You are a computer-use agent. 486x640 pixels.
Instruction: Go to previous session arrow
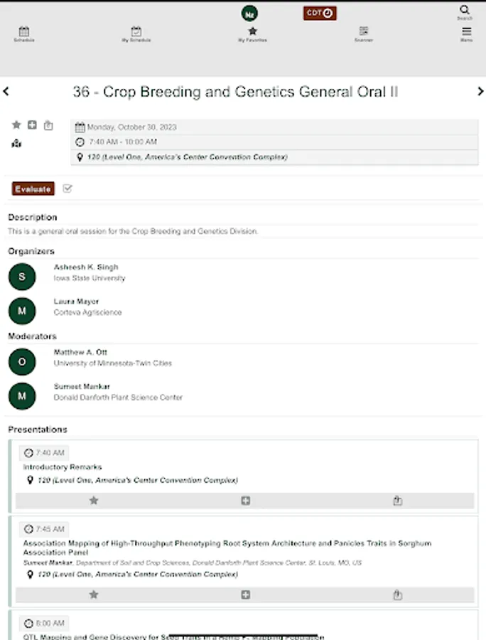coord(6,92)
